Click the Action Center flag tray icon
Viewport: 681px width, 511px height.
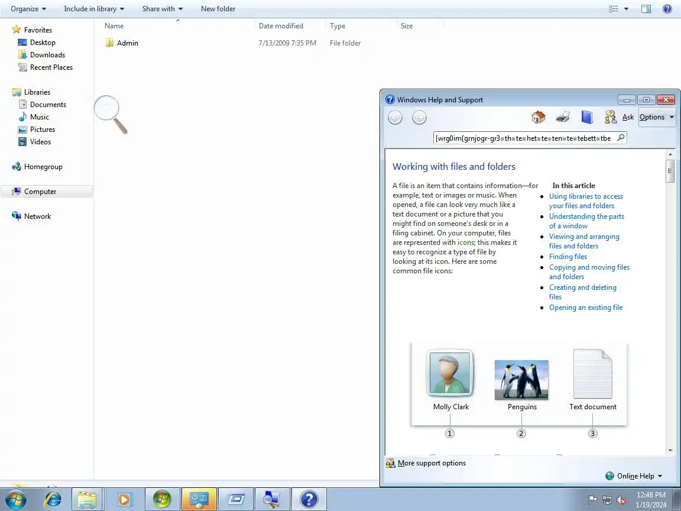click(x=592, y=500)
